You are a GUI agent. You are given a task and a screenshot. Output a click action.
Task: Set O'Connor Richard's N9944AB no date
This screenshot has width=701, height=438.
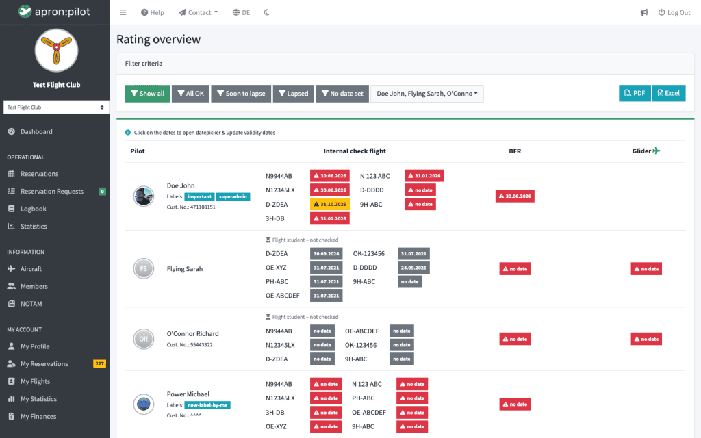point(322,331)
